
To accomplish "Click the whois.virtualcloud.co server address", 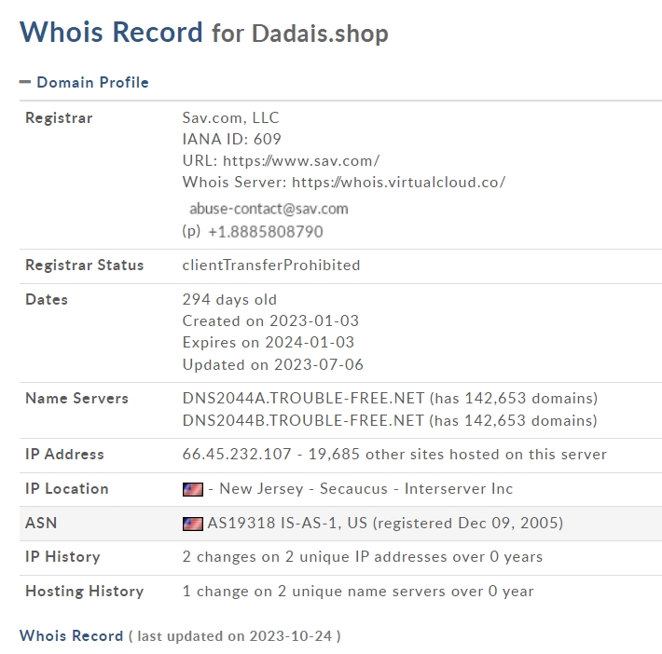I will point(398,183).
